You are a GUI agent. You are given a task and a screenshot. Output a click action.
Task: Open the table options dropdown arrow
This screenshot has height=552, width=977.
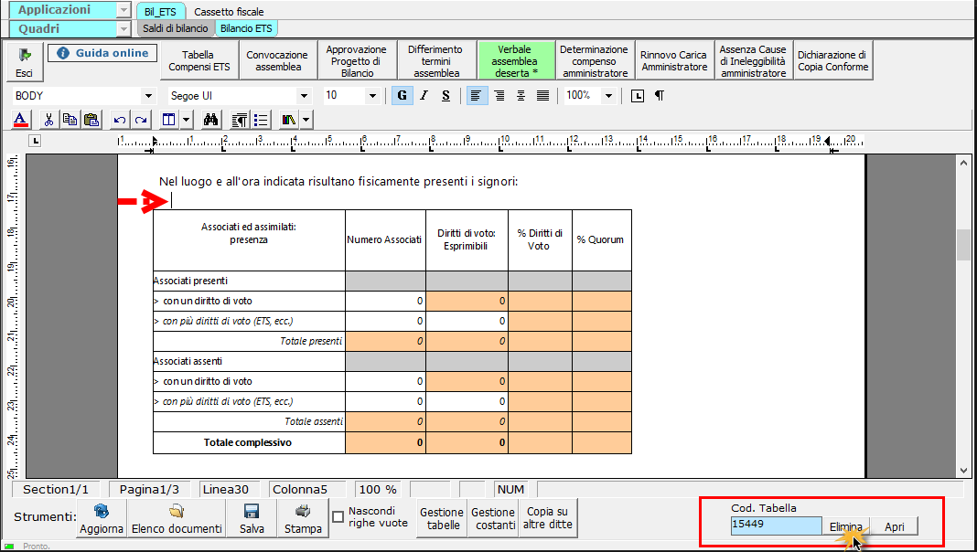click(x=187, y=120)
